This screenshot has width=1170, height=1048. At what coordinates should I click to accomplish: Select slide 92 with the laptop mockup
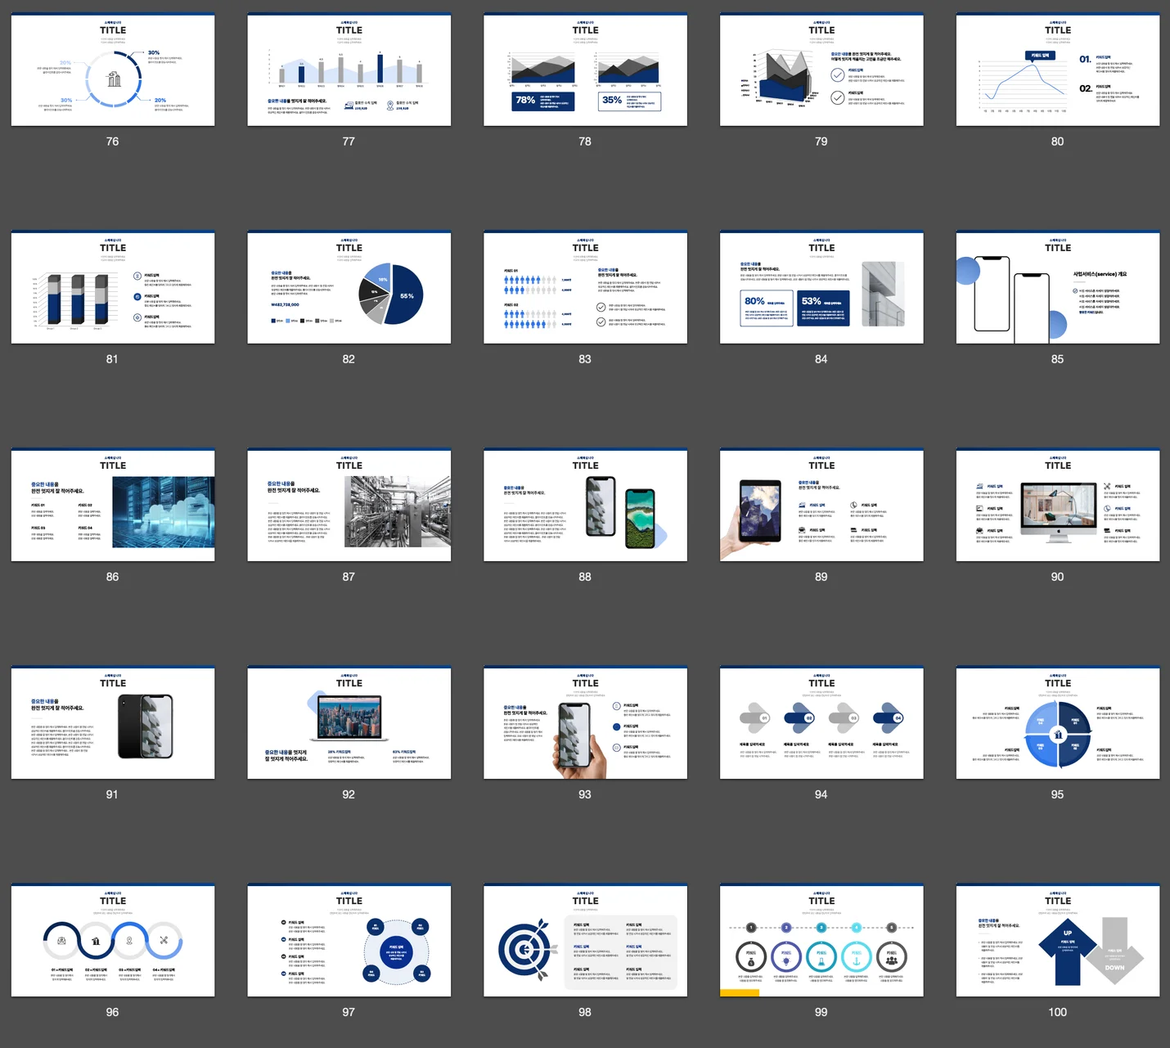coord(349,723)
